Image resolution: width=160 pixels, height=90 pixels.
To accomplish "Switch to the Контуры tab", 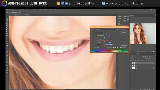I will (x=146, y=54).
